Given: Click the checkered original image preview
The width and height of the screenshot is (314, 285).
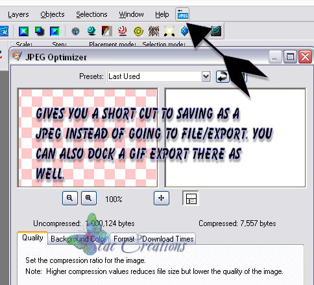Looking at the screenshot, I should (88, 138).
